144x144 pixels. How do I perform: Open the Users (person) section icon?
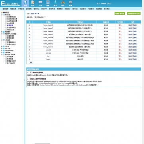tap(55, 4)
